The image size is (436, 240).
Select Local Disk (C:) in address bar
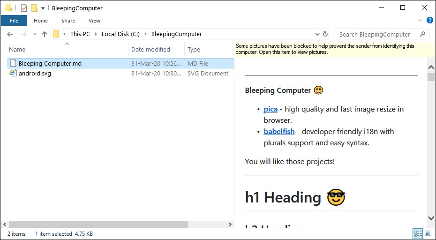120,34
